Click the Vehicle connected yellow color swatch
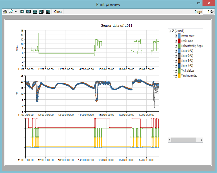Viewport: 217px width, 173px height. (179, 76)
